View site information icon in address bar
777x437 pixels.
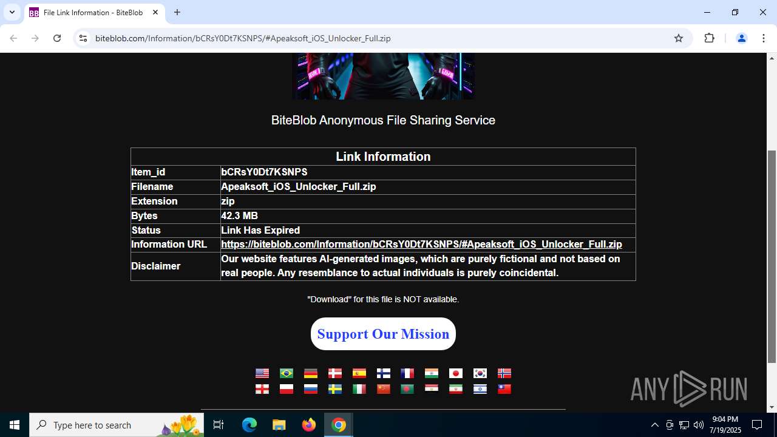[x=83, y=38]
